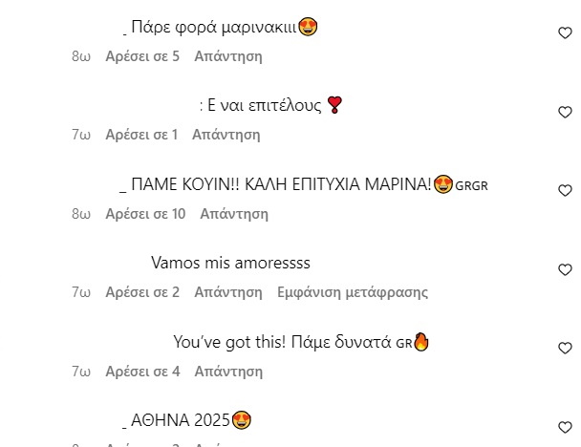
Task: Open 'Αρέσει σε 10' likes list
Action: pos(145,214)
